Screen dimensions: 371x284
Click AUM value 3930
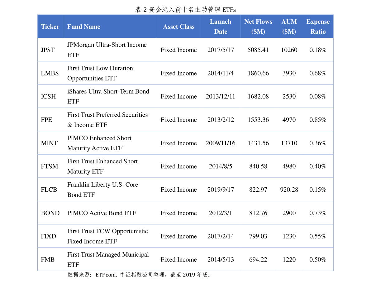point(289,73)
